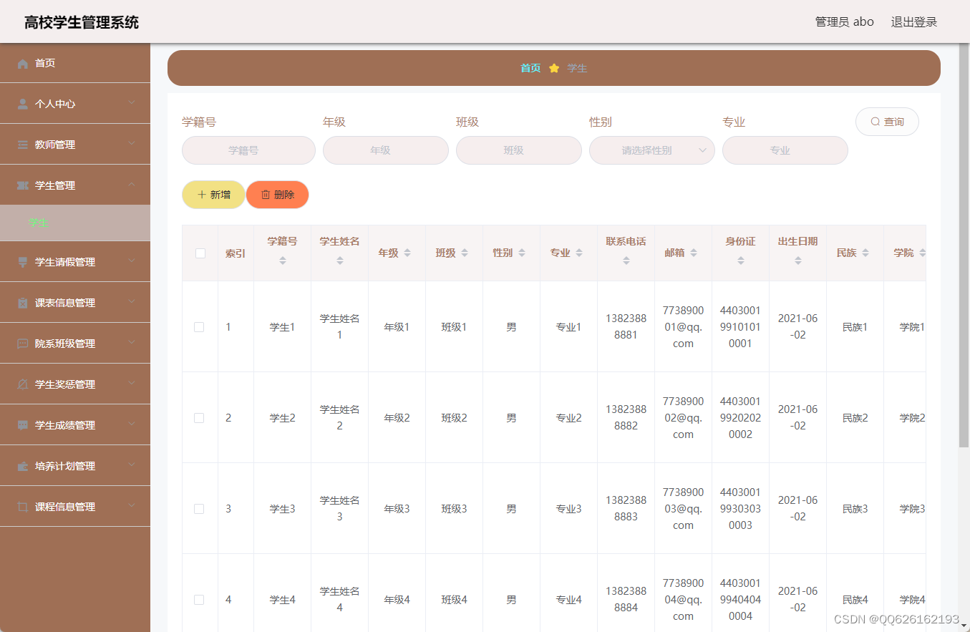Sort by 联系电话 column arrows

[626, 261]
